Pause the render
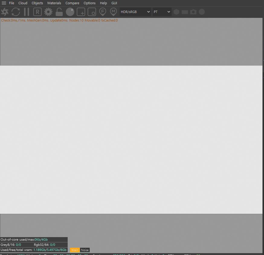264x255 pixels. 27,12
